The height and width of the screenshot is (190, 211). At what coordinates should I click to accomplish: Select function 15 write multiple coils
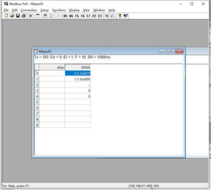[x=77, y=16]
